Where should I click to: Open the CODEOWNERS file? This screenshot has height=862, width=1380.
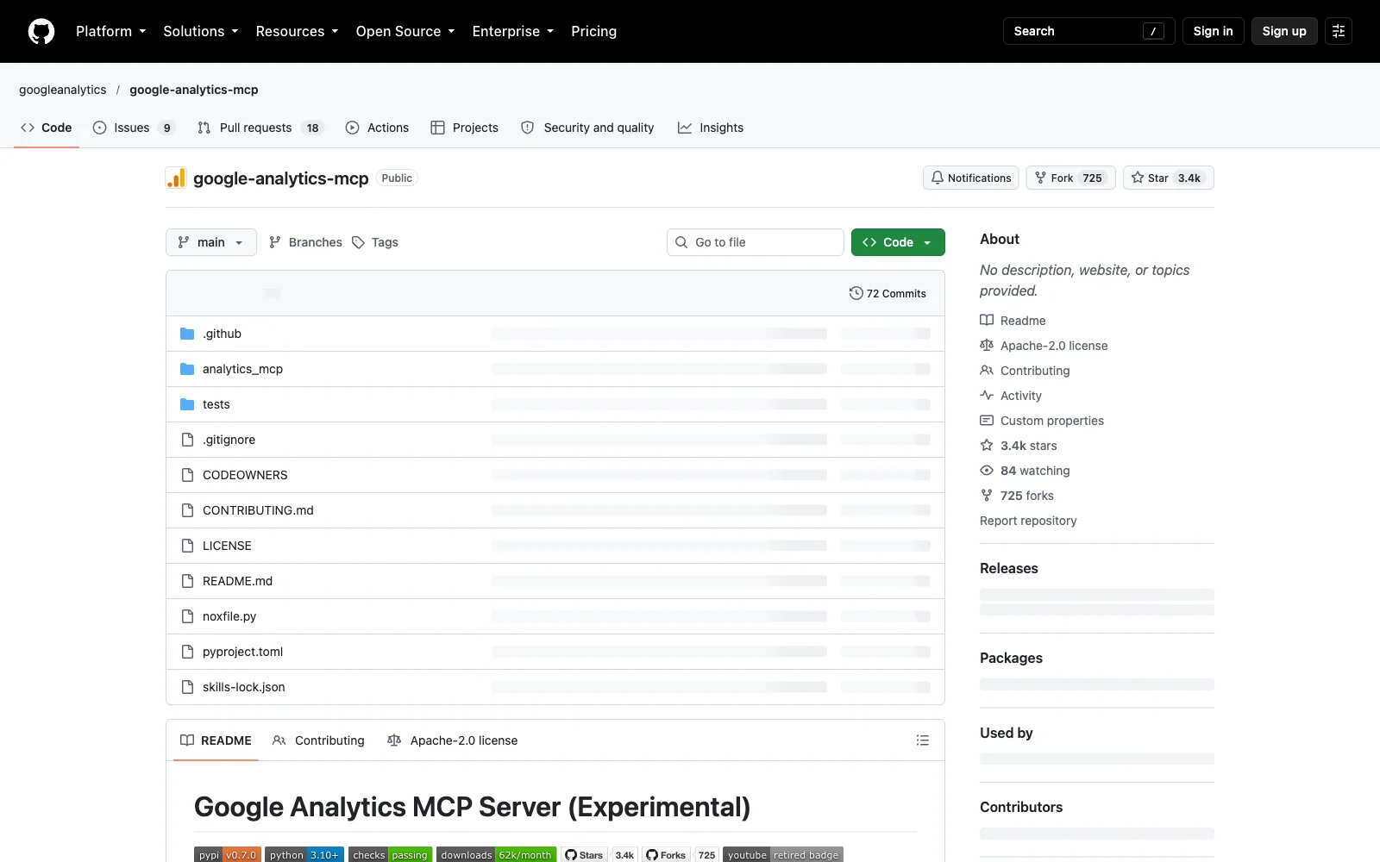tap(245, 475)
